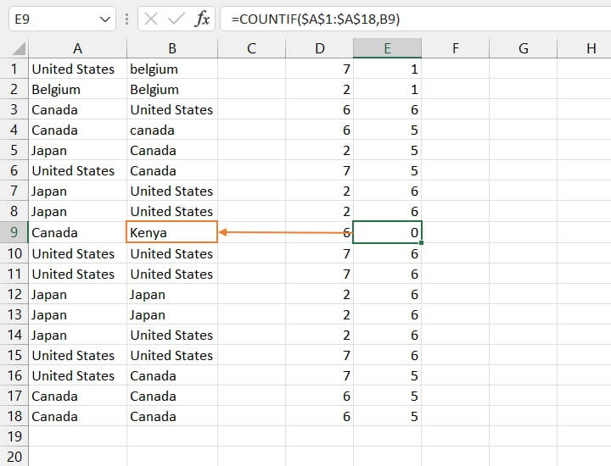Click the formula bar drag handle dots
This screenshot has height=466, width=611.
127,19
